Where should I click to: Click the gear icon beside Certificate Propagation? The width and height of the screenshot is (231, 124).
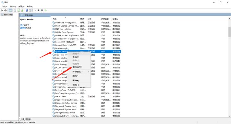pyautogui.click(x=54, y=22)
